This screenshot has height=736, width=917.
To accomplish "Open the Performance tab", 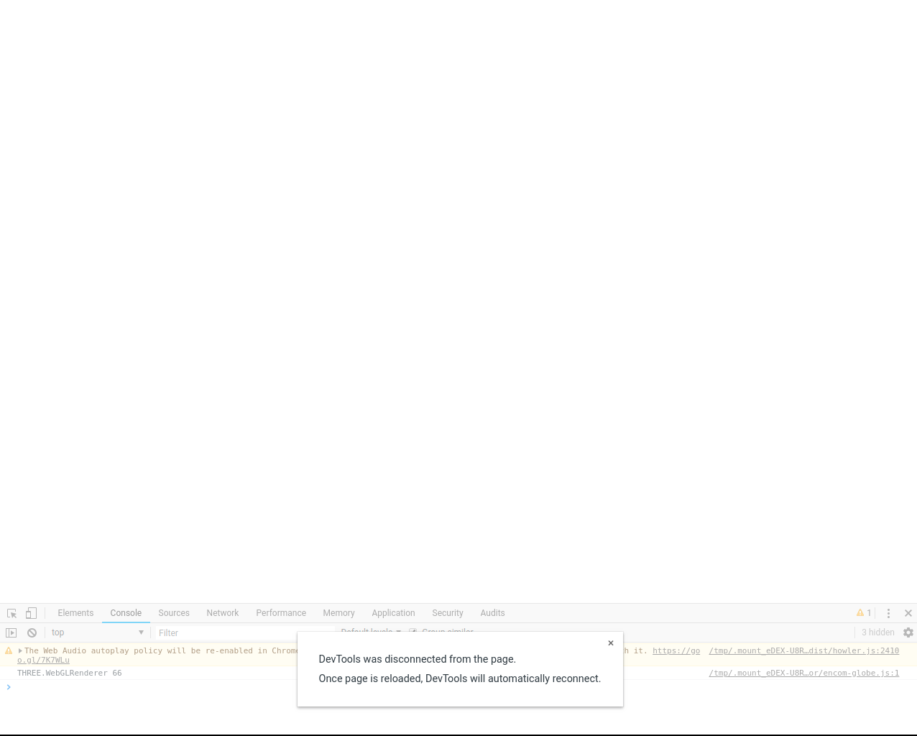I will 281,613.
